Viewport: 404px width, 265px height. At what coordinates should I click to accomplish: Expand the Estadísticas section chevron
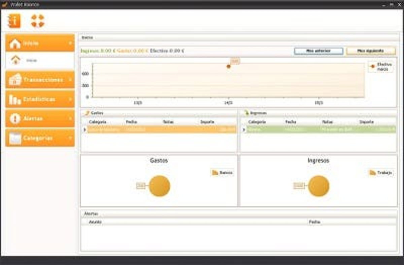tap(70, 99)
